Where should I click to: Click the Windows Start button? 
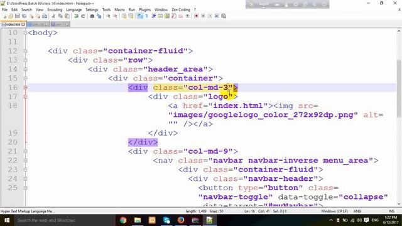[7, 220]
